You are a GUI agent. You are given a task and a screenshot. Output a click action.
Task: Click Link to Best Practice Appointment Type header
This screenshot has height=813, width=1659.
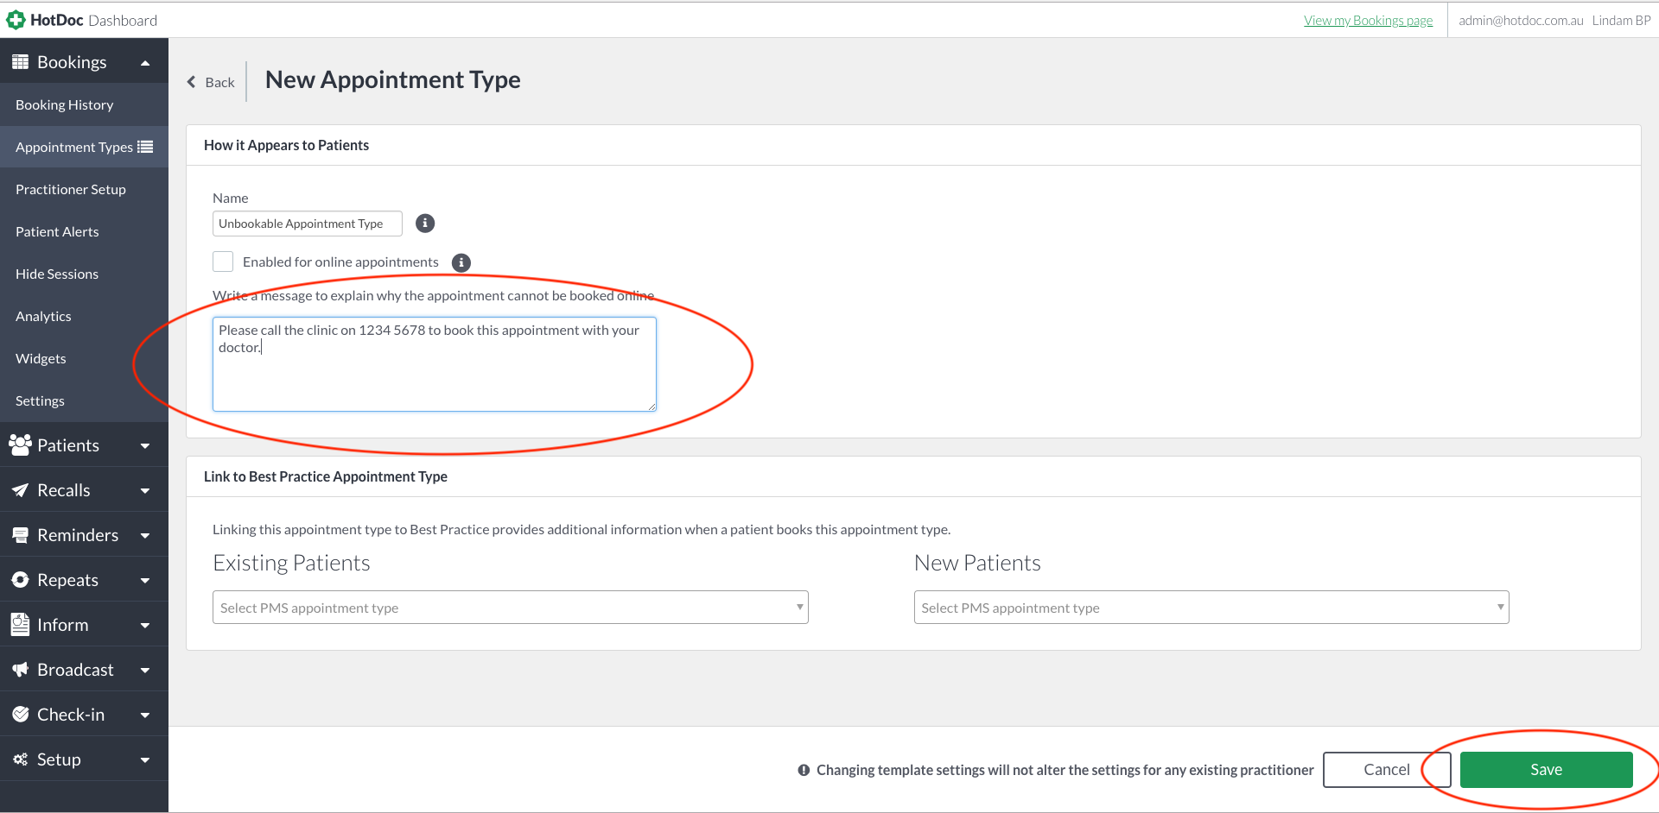pos(326,476)
